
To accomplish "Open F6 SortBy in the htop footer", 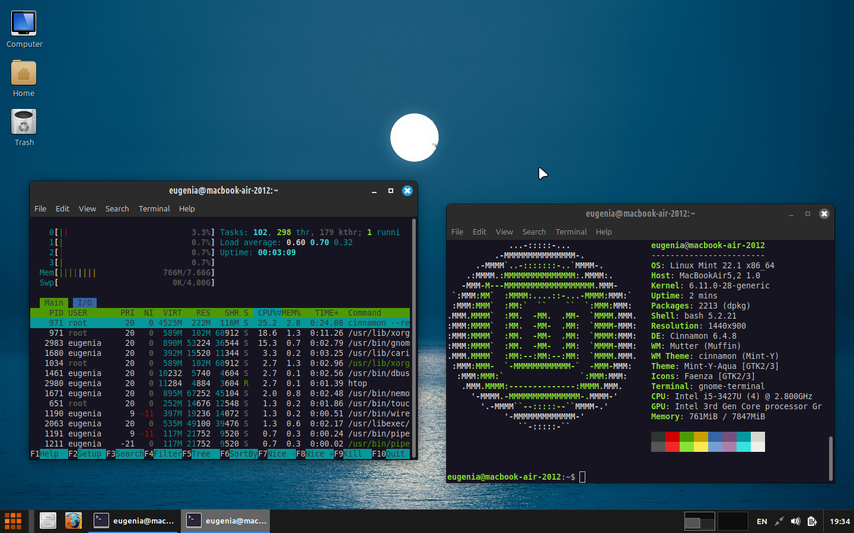I will click(x=239, y=454).
